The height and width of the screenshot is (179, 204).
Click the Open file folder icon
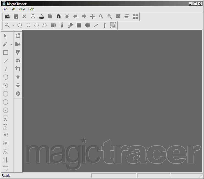[7, 16]
